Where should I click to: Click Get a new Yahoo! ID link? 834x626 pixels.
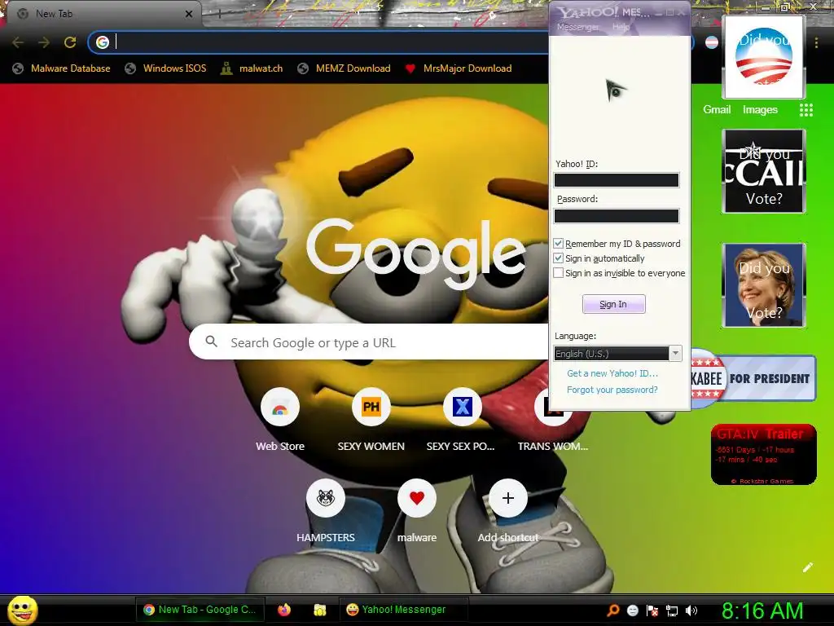[612, 373]
